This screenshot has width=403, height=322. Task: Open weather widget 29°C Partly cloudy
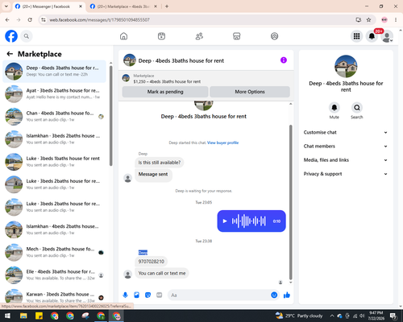click(299, 316)
